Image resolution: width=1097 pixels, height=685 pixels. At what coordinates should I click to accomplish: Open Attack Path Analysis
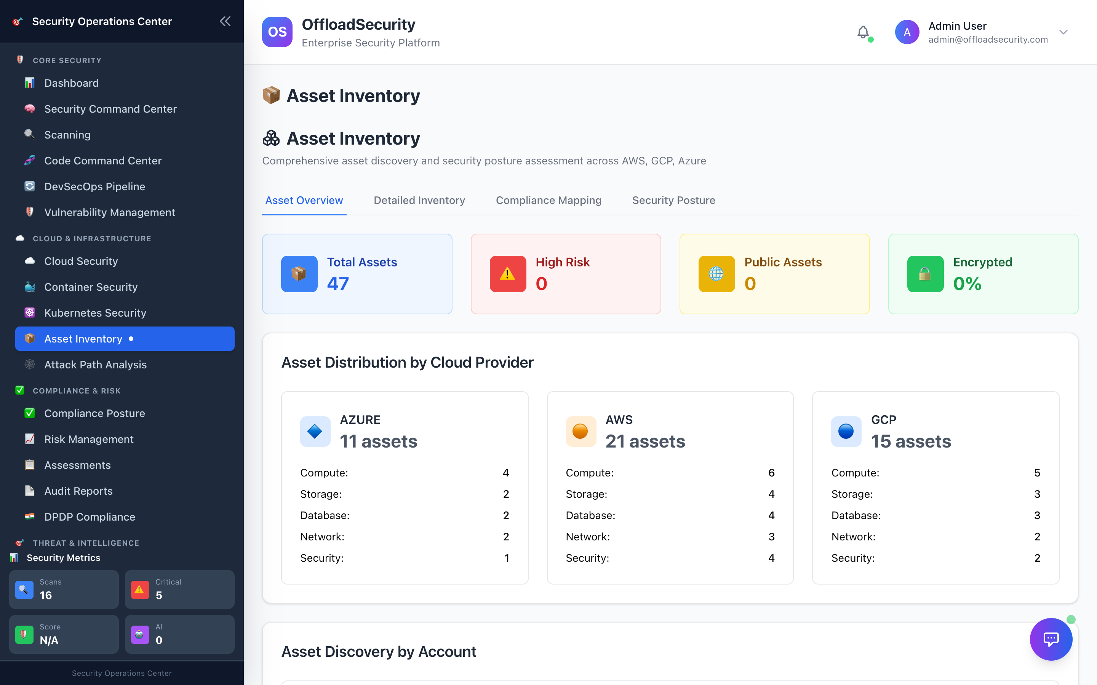click(125, 364)
